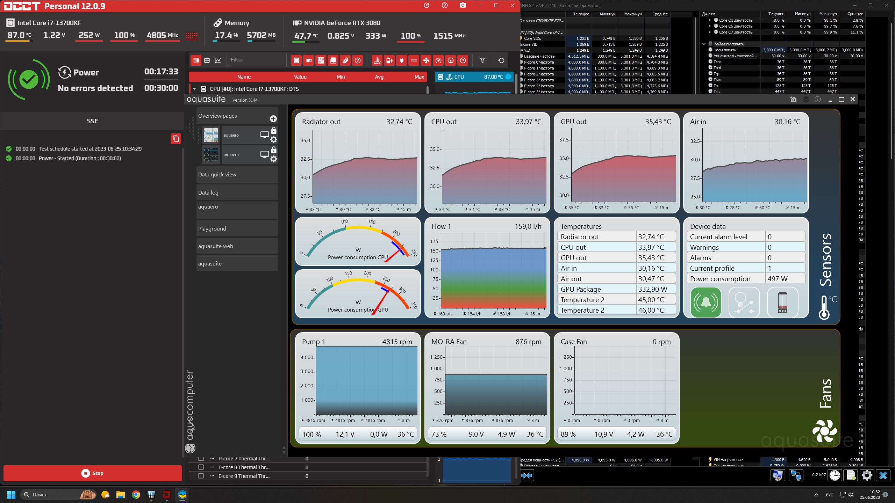Click the GPU sensor filter icon
This screenshot has height=503, width=895.
(x=308, y=61)
